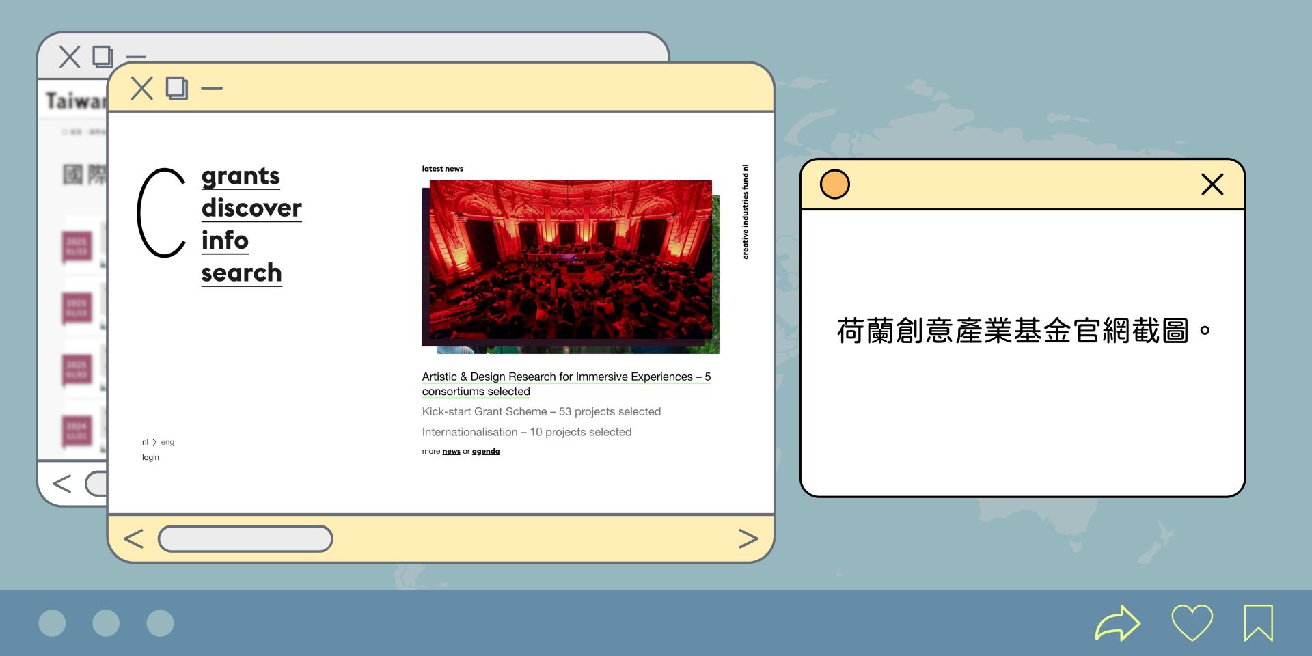Select discover in the site navigation
Screen dimensions: 1312x656
coord(251,208)
